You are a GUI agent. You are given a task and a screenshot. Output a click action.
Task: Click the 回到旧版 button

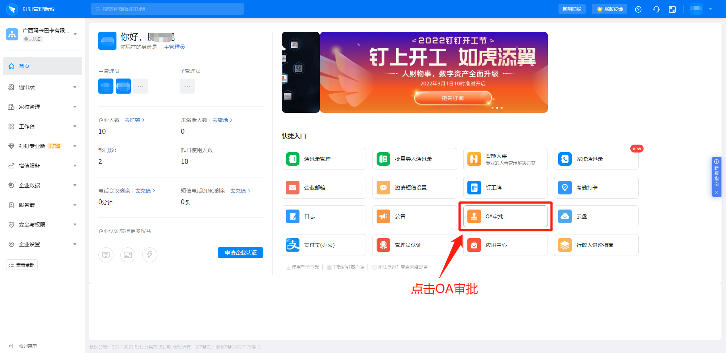pyautogui.click(x=572, y=9)
